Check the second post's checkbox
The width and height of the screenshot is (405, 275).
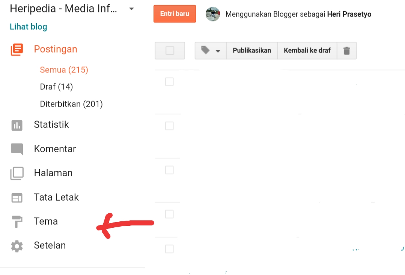click(x=169, y=126)
